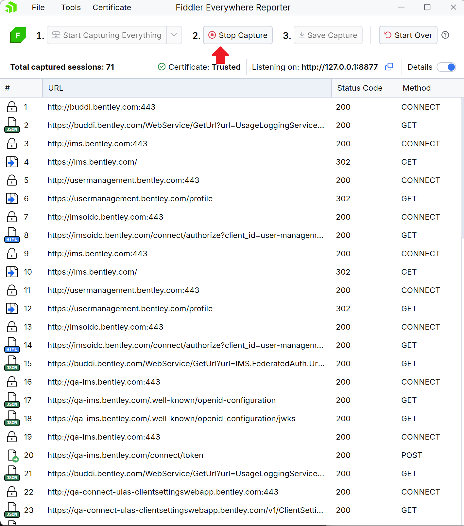Click redirect icon of session 12
The width and height of the screenshot is (464, 526).
12,309
